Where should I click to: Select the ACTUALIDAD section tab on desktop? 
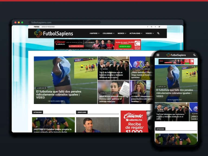click(x=38, y=112)
